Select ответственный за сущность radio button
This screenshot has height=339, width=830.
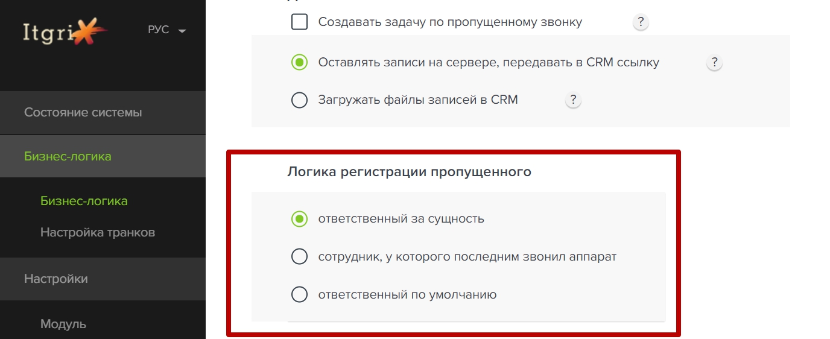(x=300, y=219)
